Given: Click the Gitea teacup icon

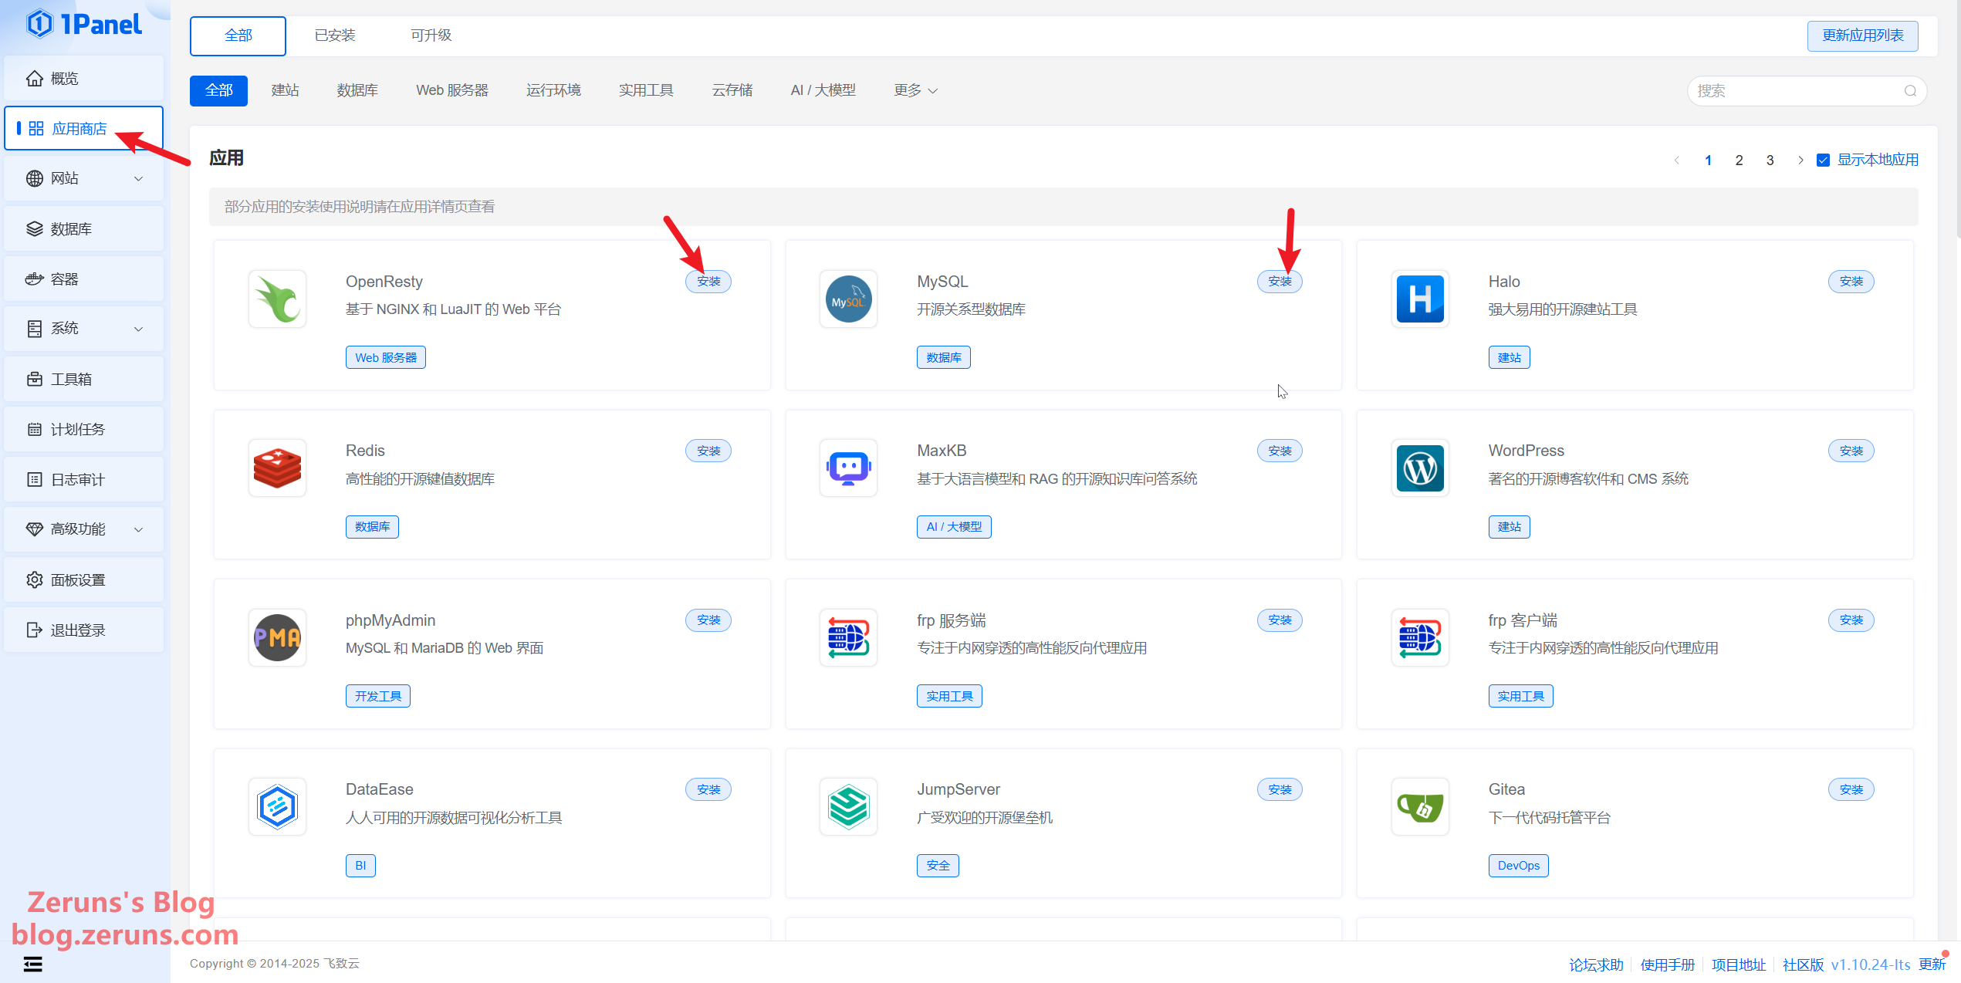Looking at the screenshot, I should (x=1419, y=807).
